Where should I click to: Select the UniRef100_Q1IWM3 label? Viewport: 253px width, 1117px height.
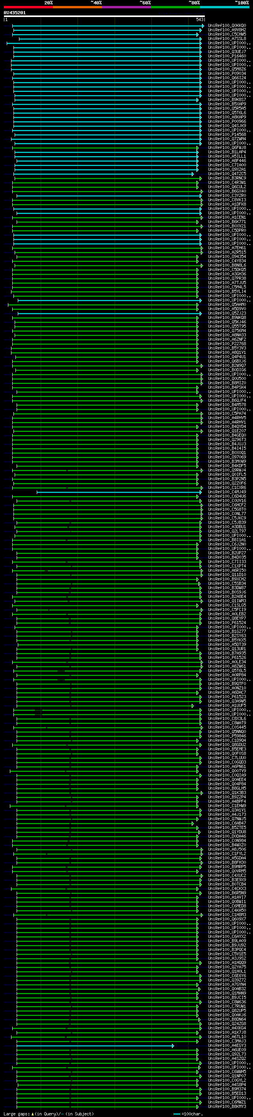(x=227, y=601)
